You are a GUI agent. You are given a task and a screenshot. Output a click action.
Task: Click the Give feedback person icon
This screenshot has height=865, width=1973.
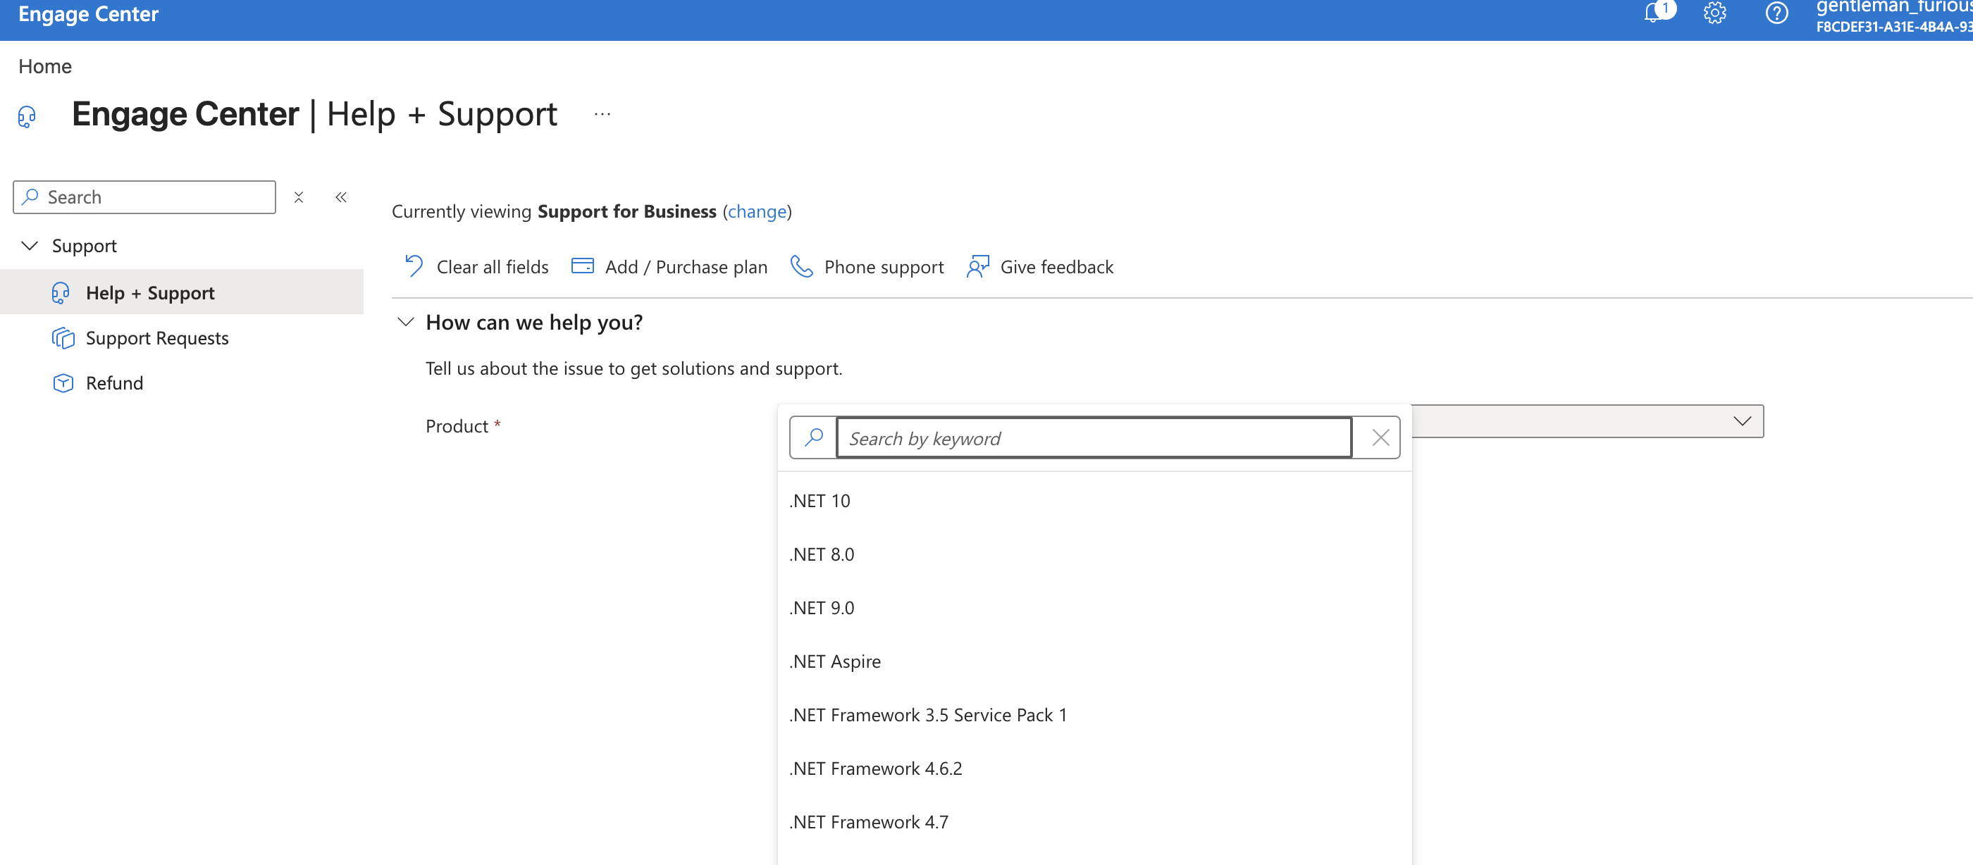[978, 266]
